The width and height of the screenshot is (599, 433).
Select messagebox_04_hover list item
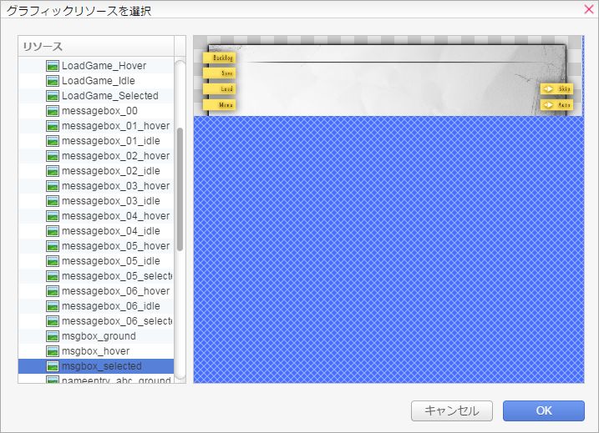pos(115,216)
